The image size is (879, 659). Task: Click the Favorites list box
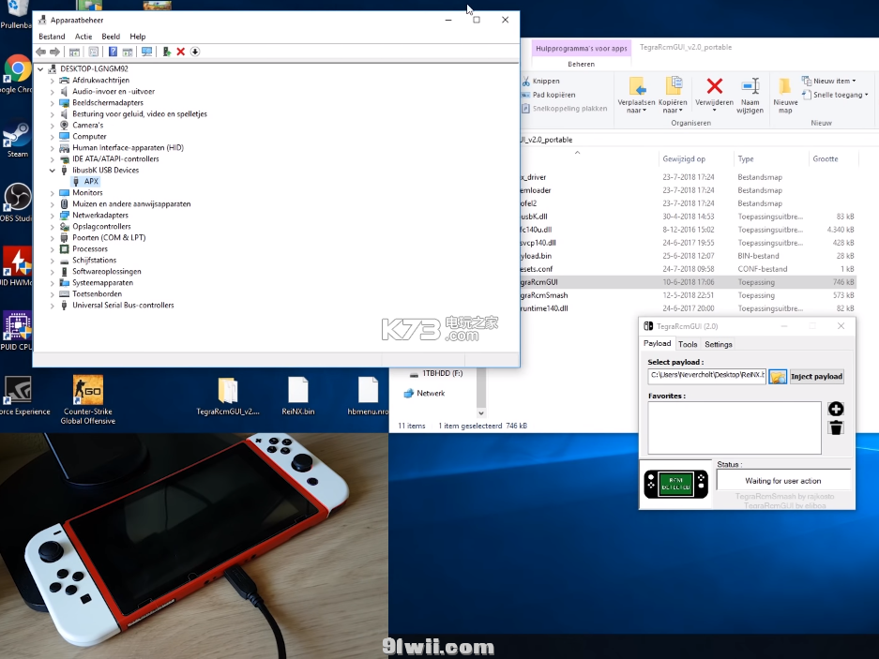tap(735, 427)
